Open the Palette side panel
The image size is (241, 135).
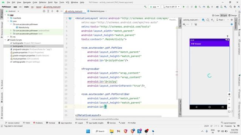(x=180, y=22)
